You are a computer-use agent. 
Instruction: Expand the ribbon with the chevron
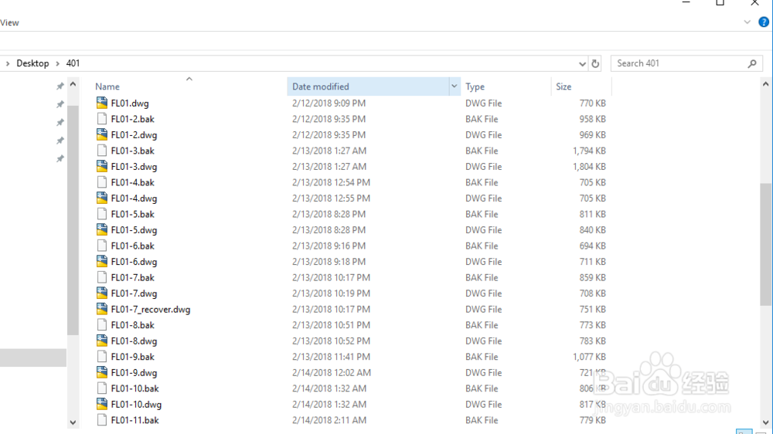747,22
